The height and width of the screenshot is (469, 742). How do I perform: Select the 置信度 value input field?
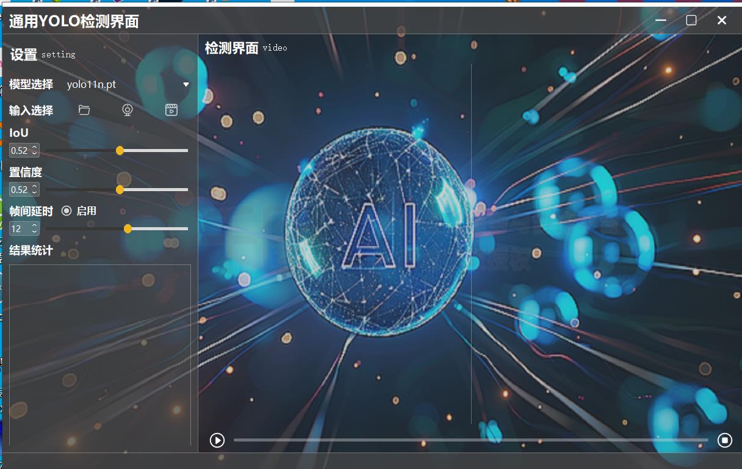20,189
